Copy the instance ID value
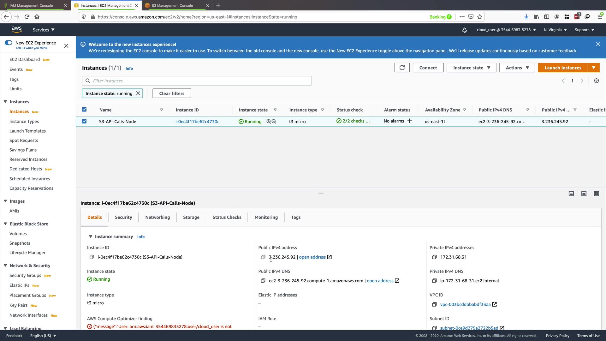This screenshot has width=606, height=341. pos(92,257)
